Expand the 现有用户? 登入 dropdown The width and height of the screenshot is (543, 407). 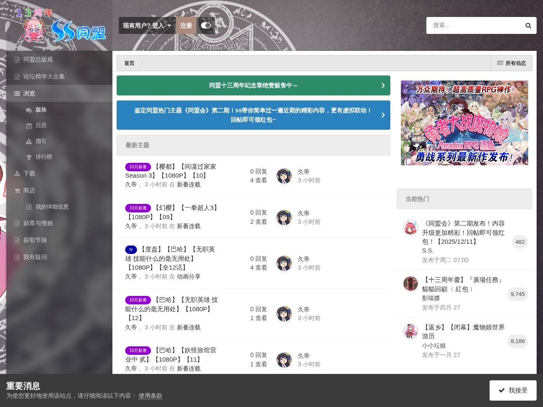[x=147, y=25]
